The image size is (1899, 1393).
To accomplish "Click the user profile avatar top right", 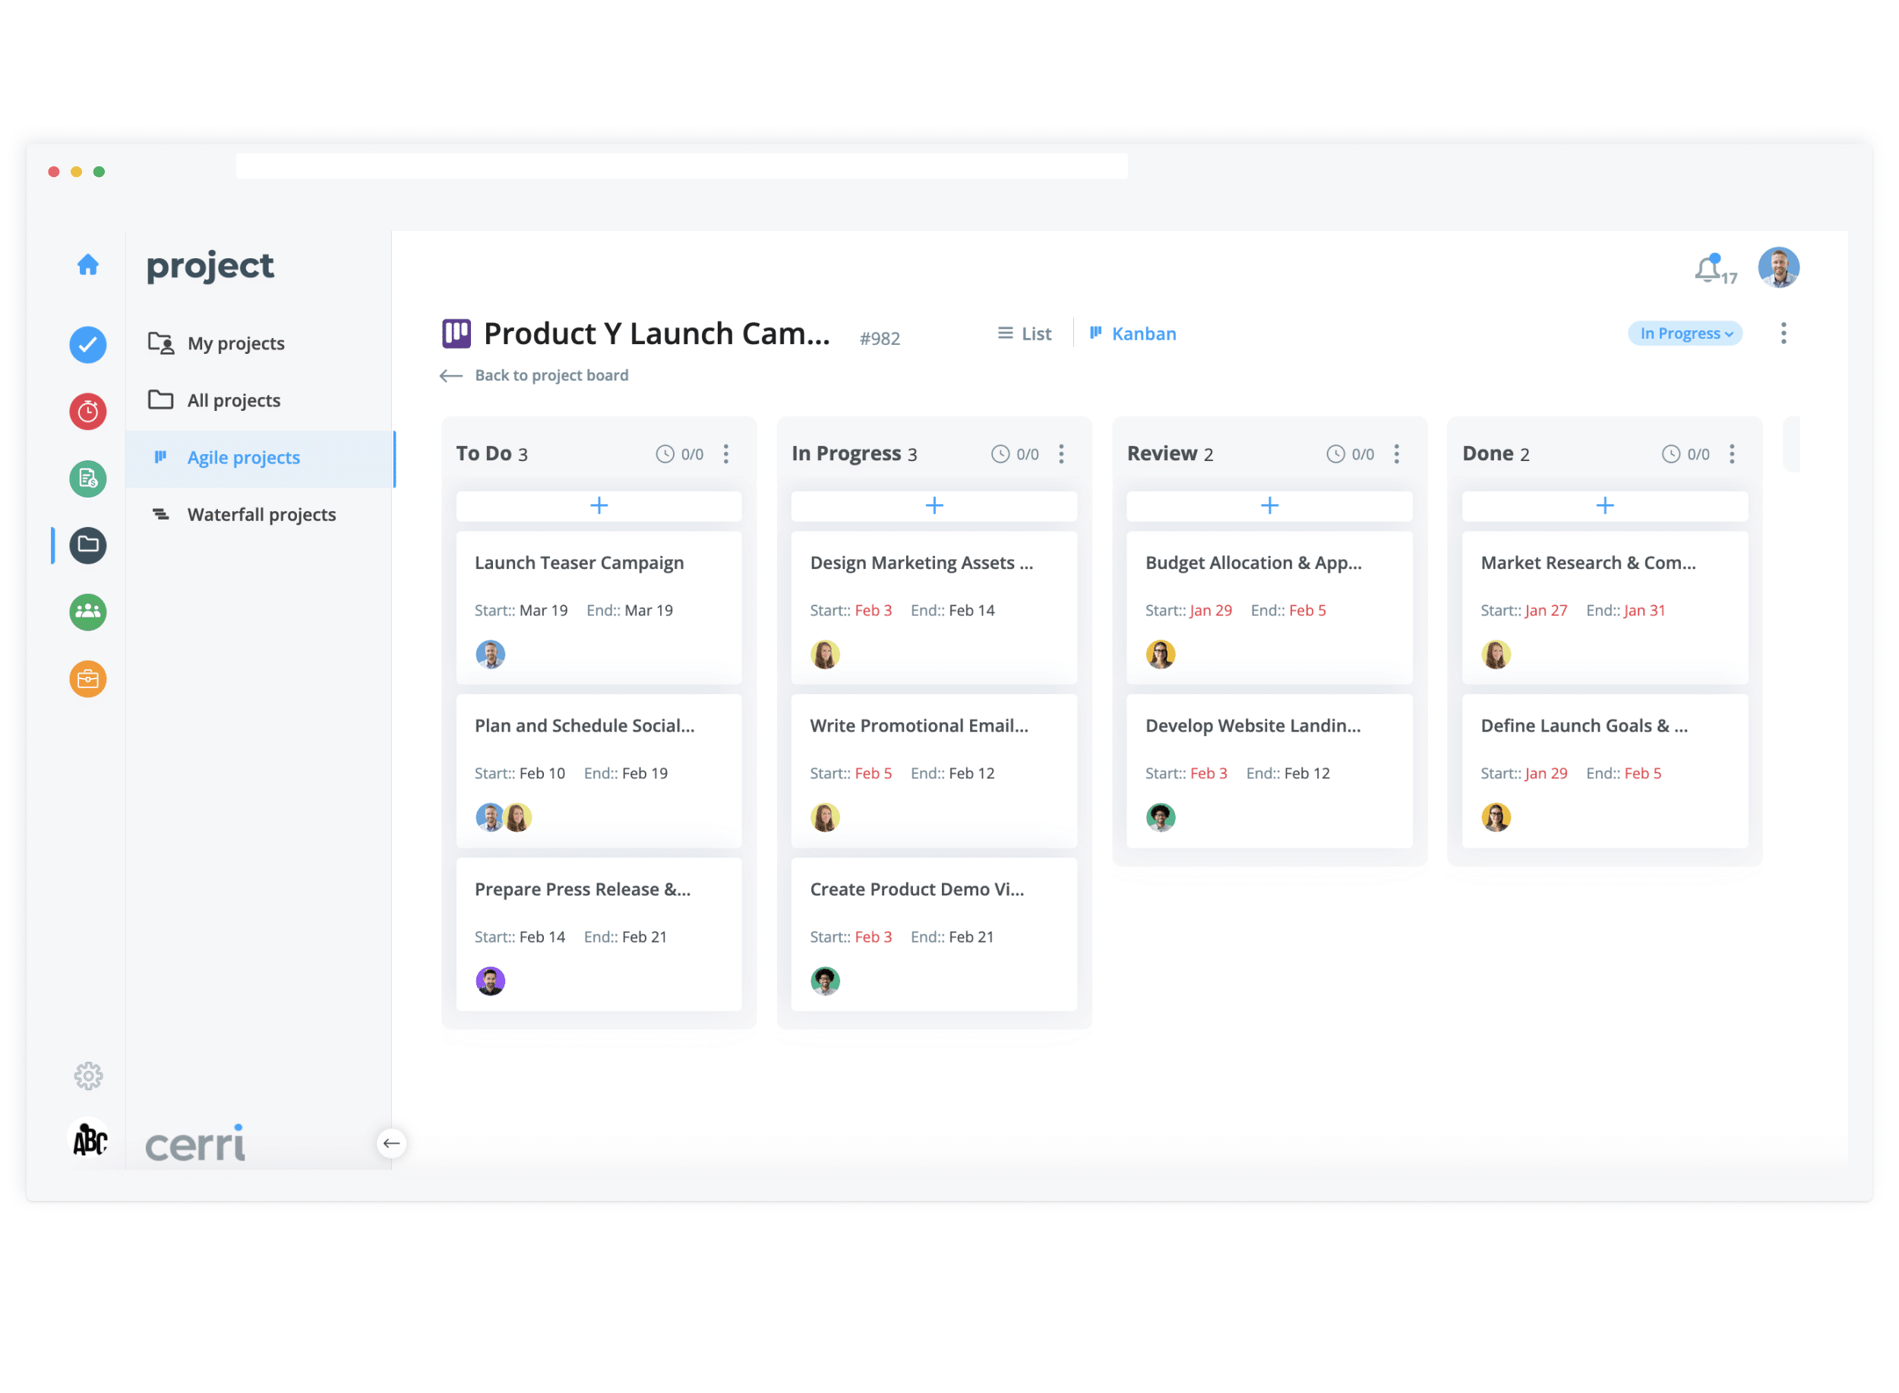I will tap(1778, 268).
